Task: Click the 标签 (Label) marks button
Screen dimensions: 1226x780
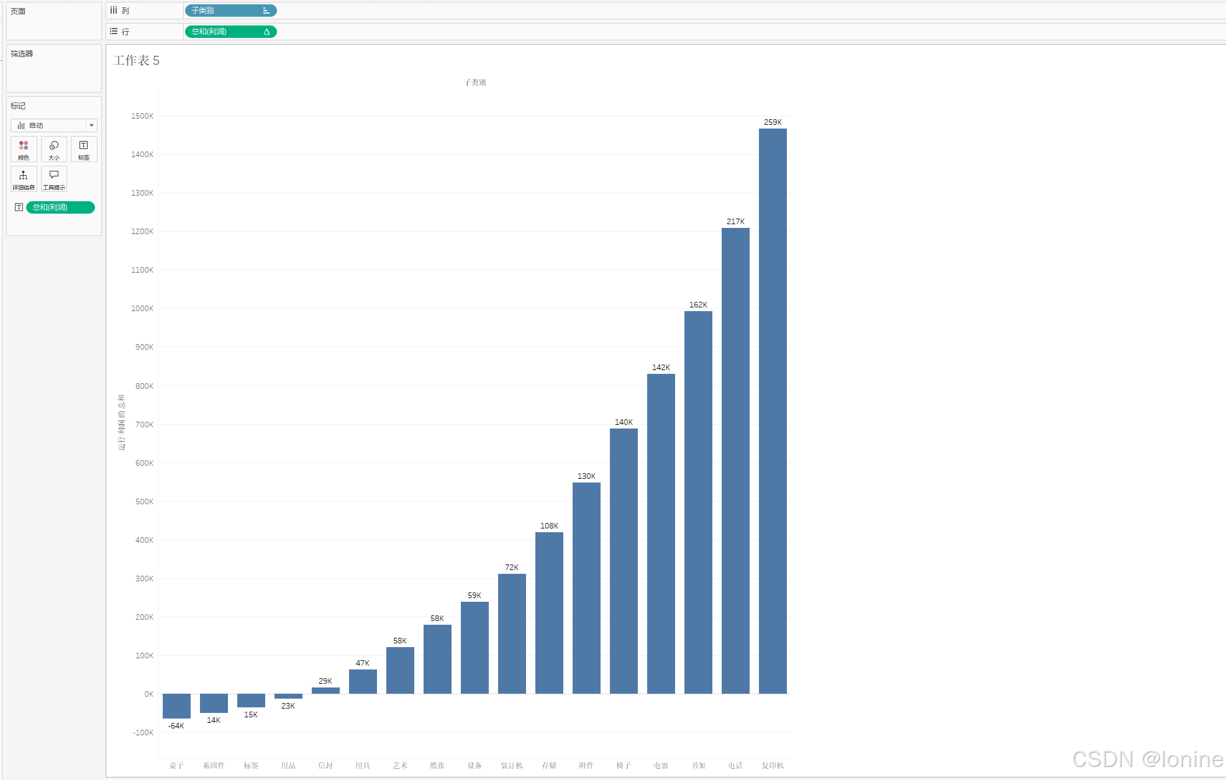Action: pos(84,149)
